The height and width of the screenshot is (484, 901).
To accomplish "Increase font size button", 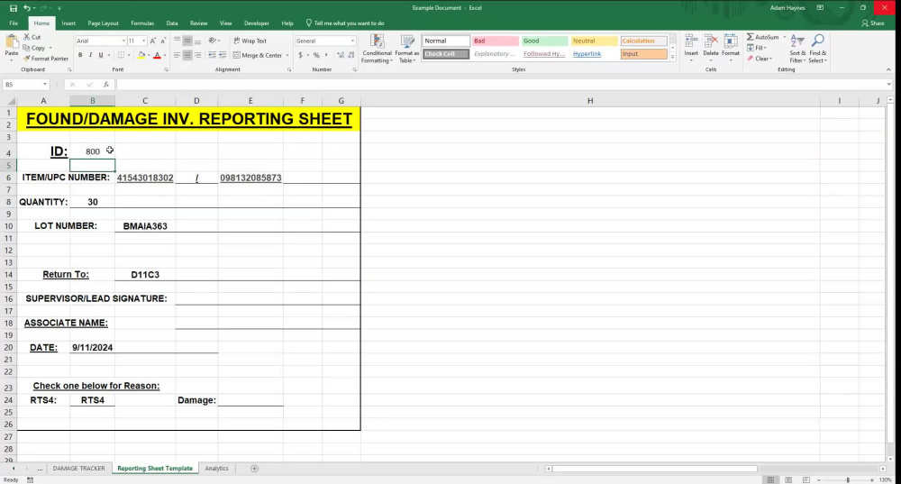I will pos(153,41).
